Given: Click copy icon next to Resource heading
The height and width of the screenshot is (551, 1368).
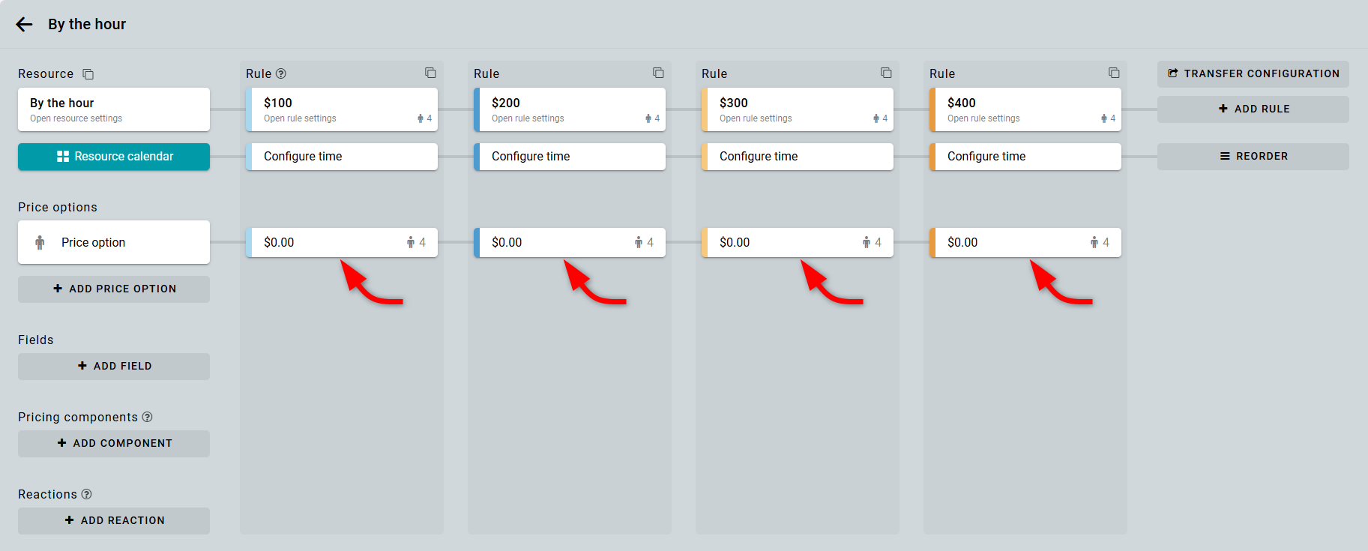Looking at the screenshot, I should tap(88, 74).
